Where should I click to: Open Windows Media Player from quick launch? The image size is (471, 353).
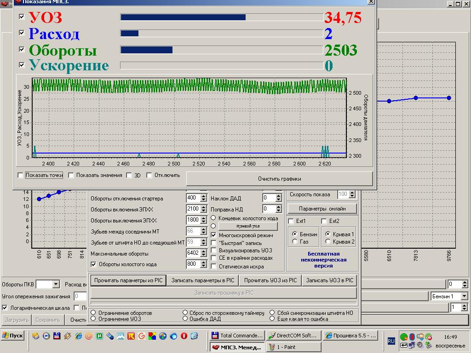click(x=46, y=336)
